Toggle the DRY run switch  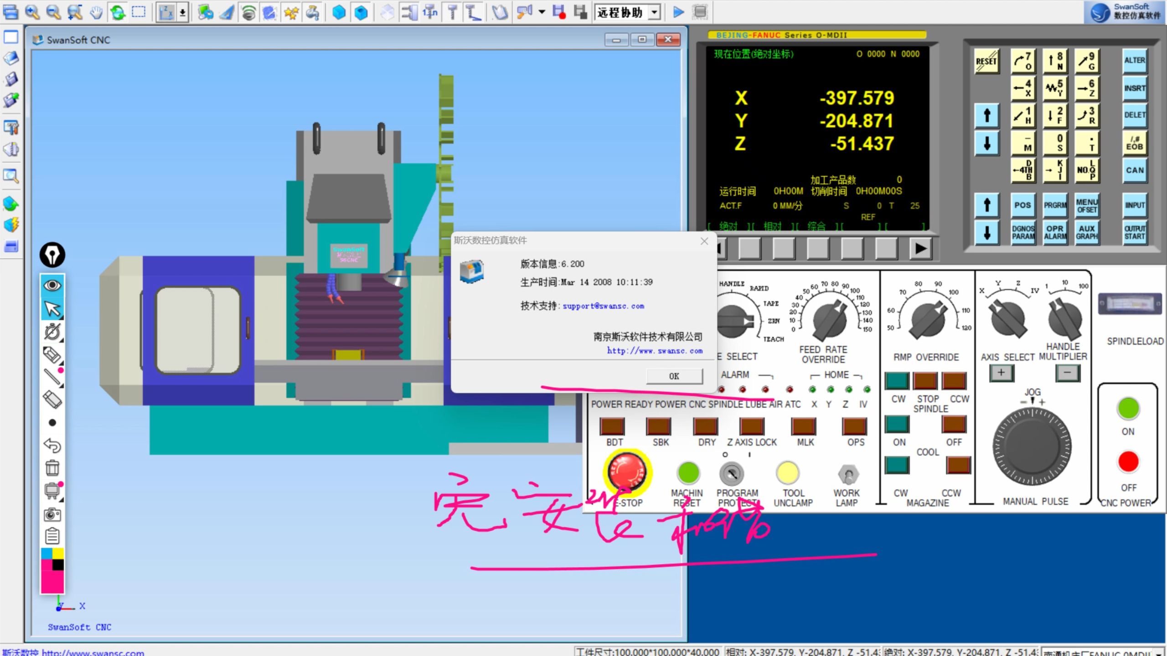coord(705,426)
